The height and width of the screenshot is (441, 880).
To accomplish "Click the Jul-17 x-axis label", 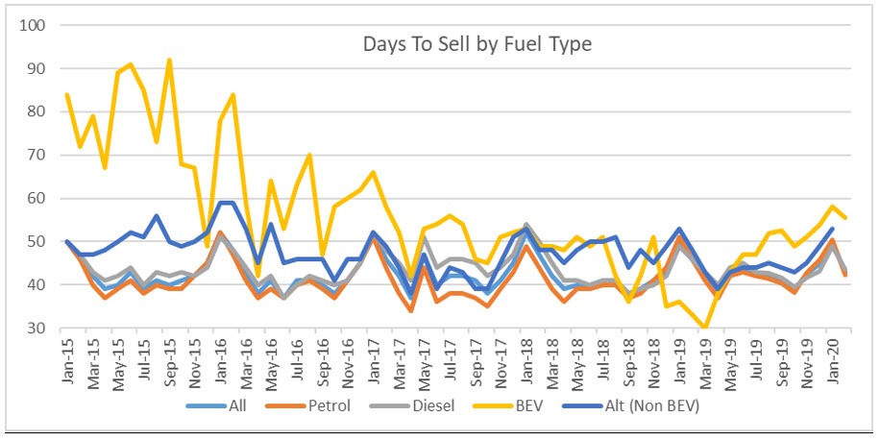I will tap(450, 360).
